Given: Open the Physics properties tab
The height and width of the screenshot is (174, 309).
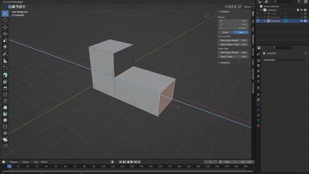Looking at the screenshot, I should click(258, 110).
